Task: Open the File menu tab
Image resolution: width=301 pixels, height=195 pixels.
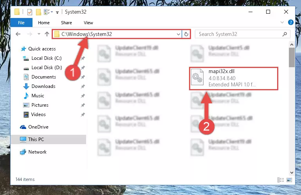Action: [21, 23]
